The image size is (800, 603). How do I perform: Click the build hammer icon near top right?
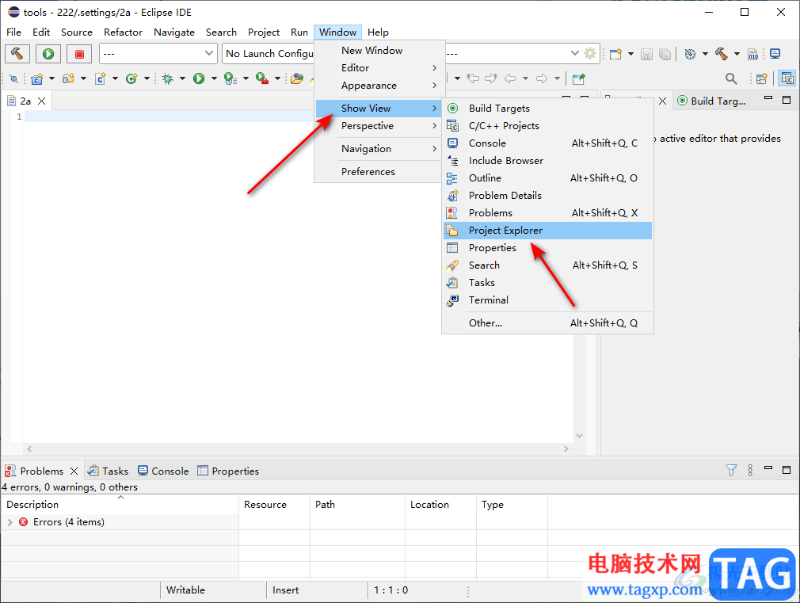721,54
